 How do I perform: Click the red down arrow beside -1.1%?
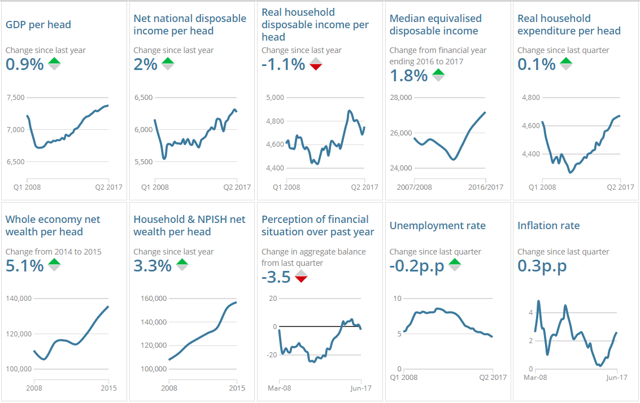click(x=316, y=67)
